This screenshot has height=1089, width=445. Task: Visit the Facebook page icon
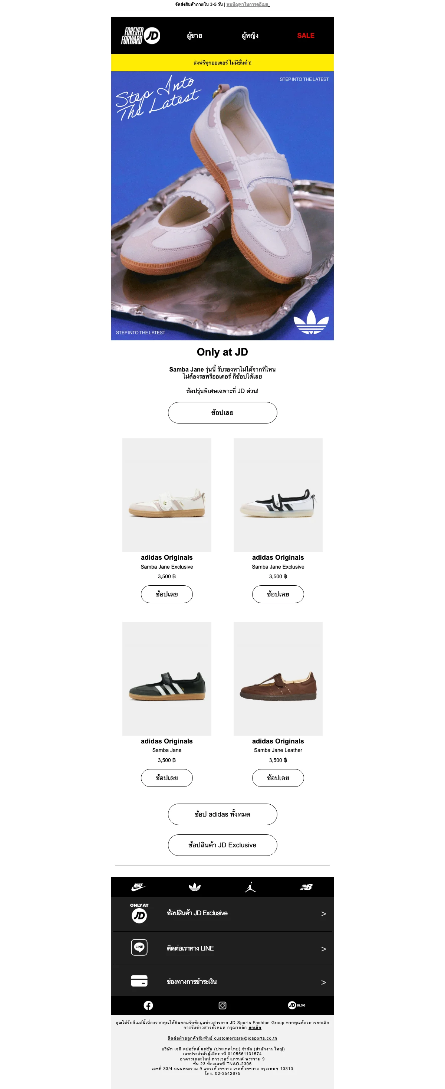coord(148,1005)
